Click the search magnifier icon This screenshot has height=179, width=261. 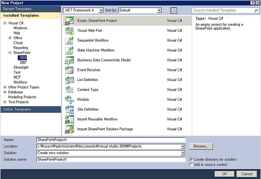[256, 10]
